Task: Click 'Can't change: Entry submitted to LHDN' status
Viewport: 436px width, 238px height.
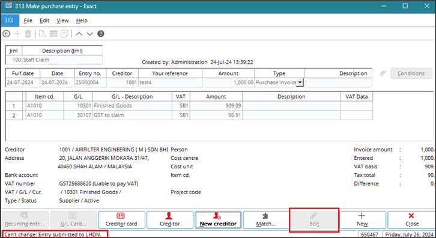Action: (x=53, y=234)
